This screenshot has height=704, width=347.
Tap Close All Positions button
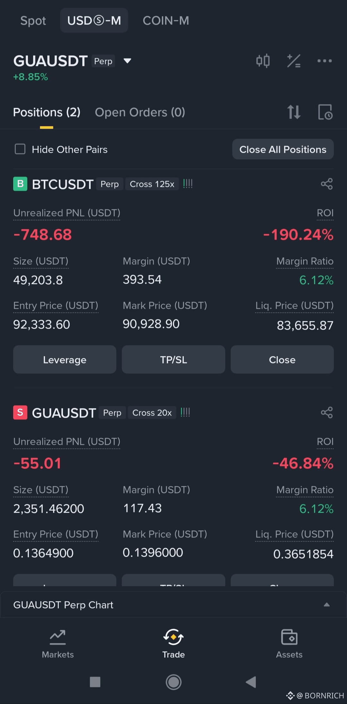pyautogui.click(x=283, y=149)
